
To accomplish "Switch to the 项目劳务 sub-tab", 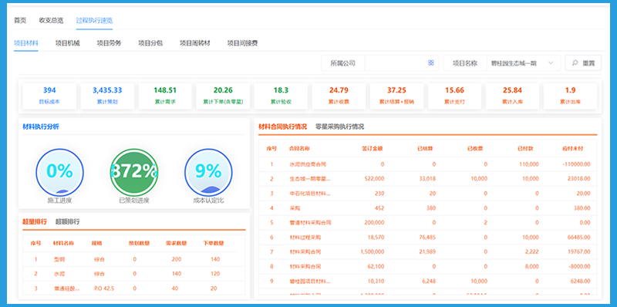I will tap(109, 43).
